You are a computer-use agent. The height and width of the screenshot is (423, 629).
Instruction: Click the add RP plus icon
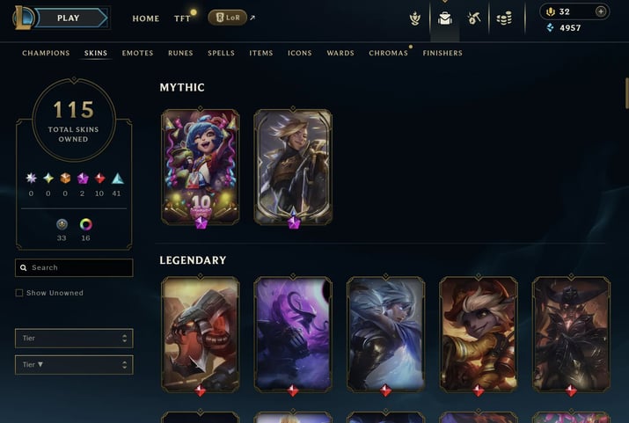coord(601,11)
